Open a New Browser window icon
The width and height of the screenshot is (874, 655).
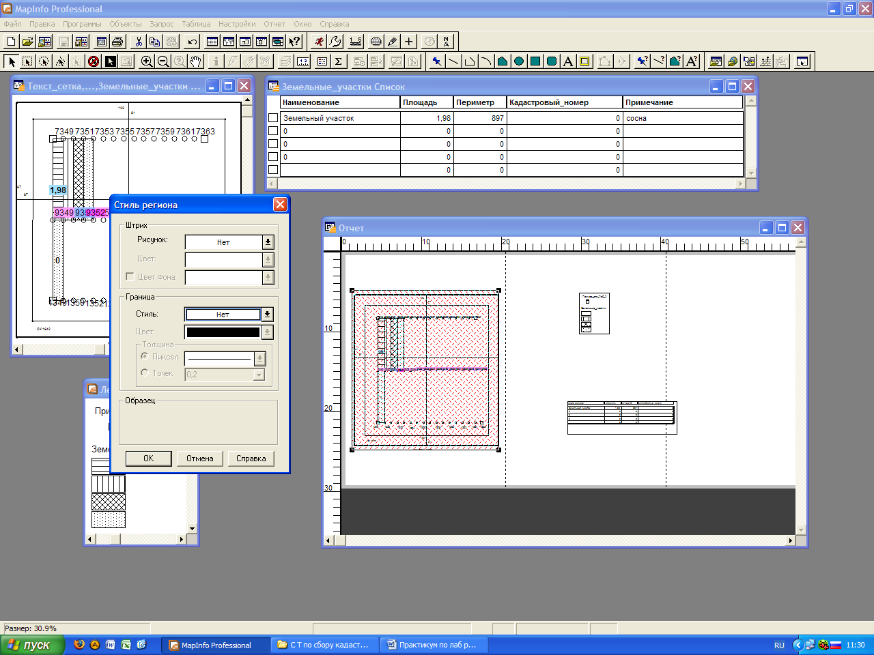[x=212, y=42]
